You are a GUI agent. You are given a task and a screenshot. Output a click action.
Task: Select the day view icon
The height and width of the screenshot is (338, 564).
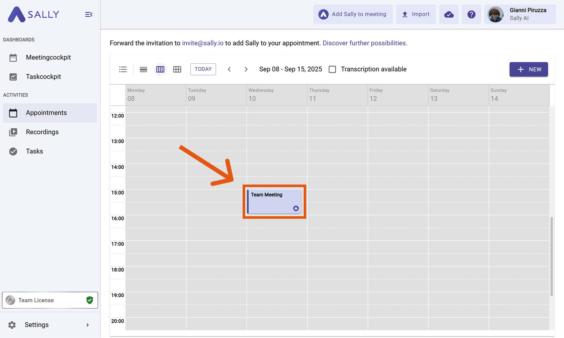tap(143, 69)
